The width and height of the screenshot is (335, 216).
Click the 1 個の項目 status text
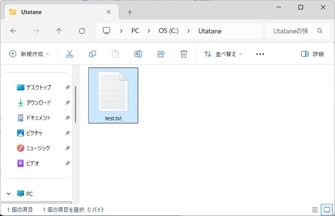[x=20, y=210]
